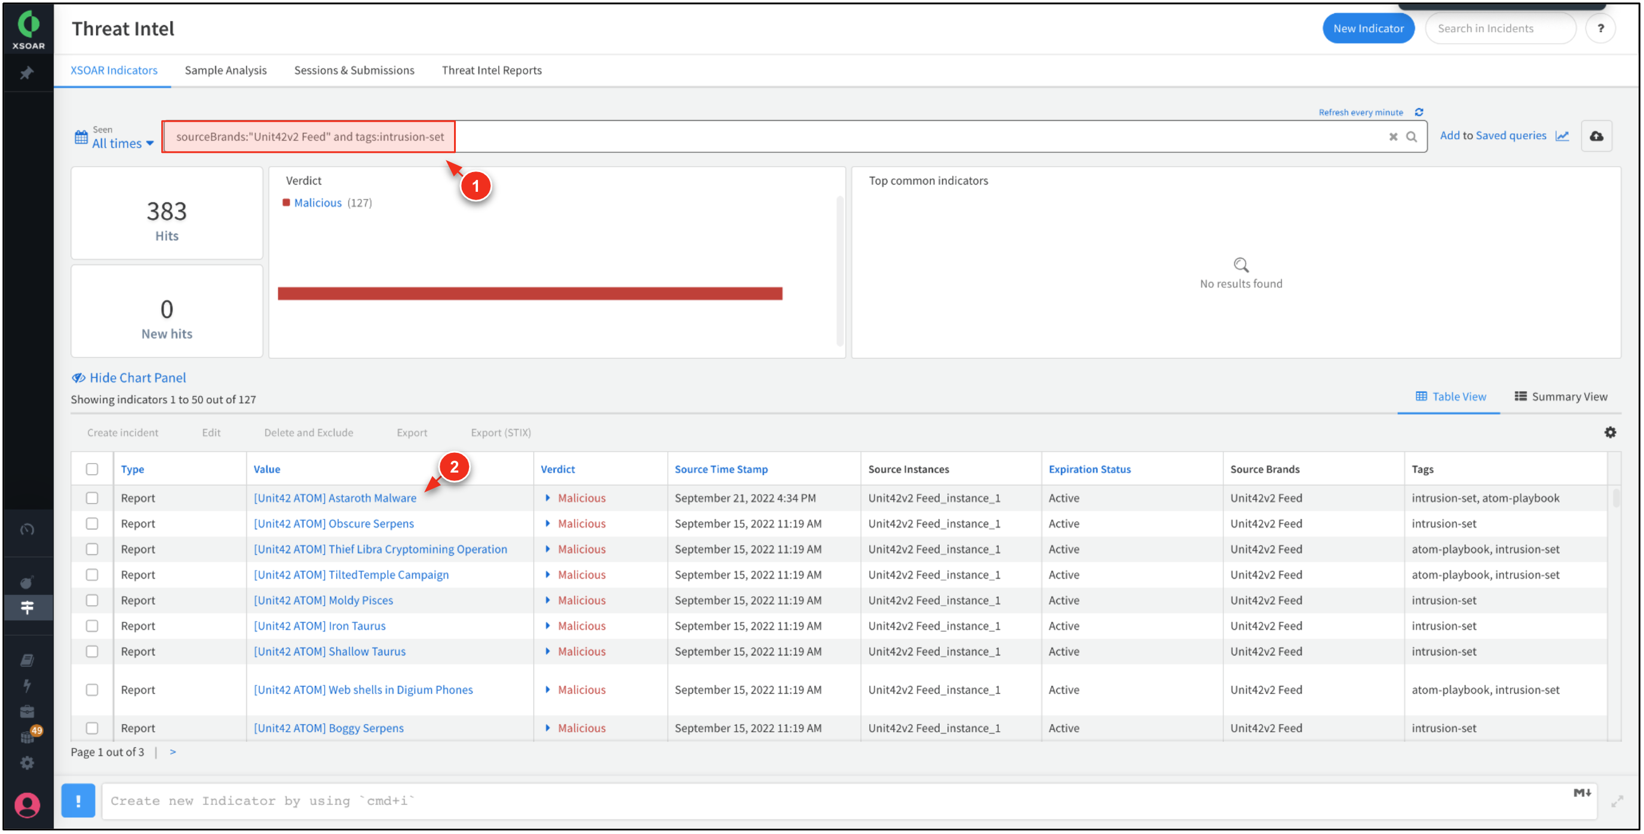Viewport: 1644px width, 834px height.
Task: Click Add to Saved queries link
Action: click(1493, 135)
